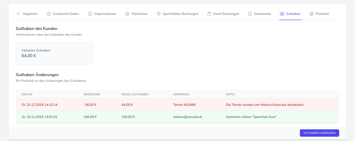Screen dimensions: 355x141
Task: Click the 100,00 € value in the Änderung column
Action: [90, 117]
